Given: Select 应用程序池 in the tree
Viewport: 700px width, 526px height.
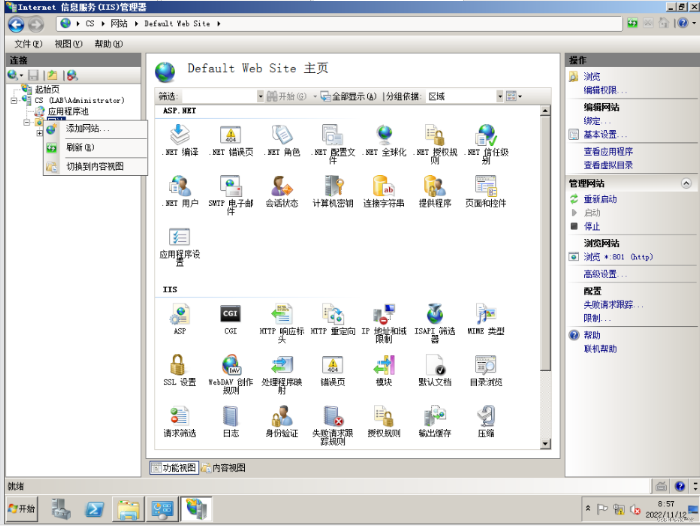Looking at the screenshot, I should coord(68,112).
